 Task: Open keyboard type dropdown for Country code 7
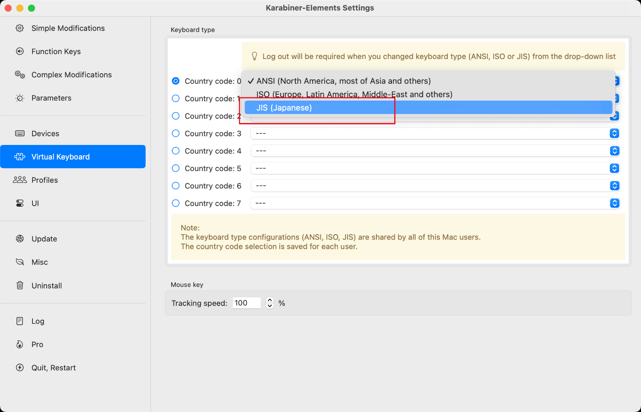435,203
